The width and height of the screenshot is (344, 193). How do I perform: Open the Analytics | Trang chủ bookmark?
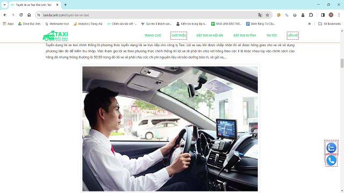tap(88, 24)
